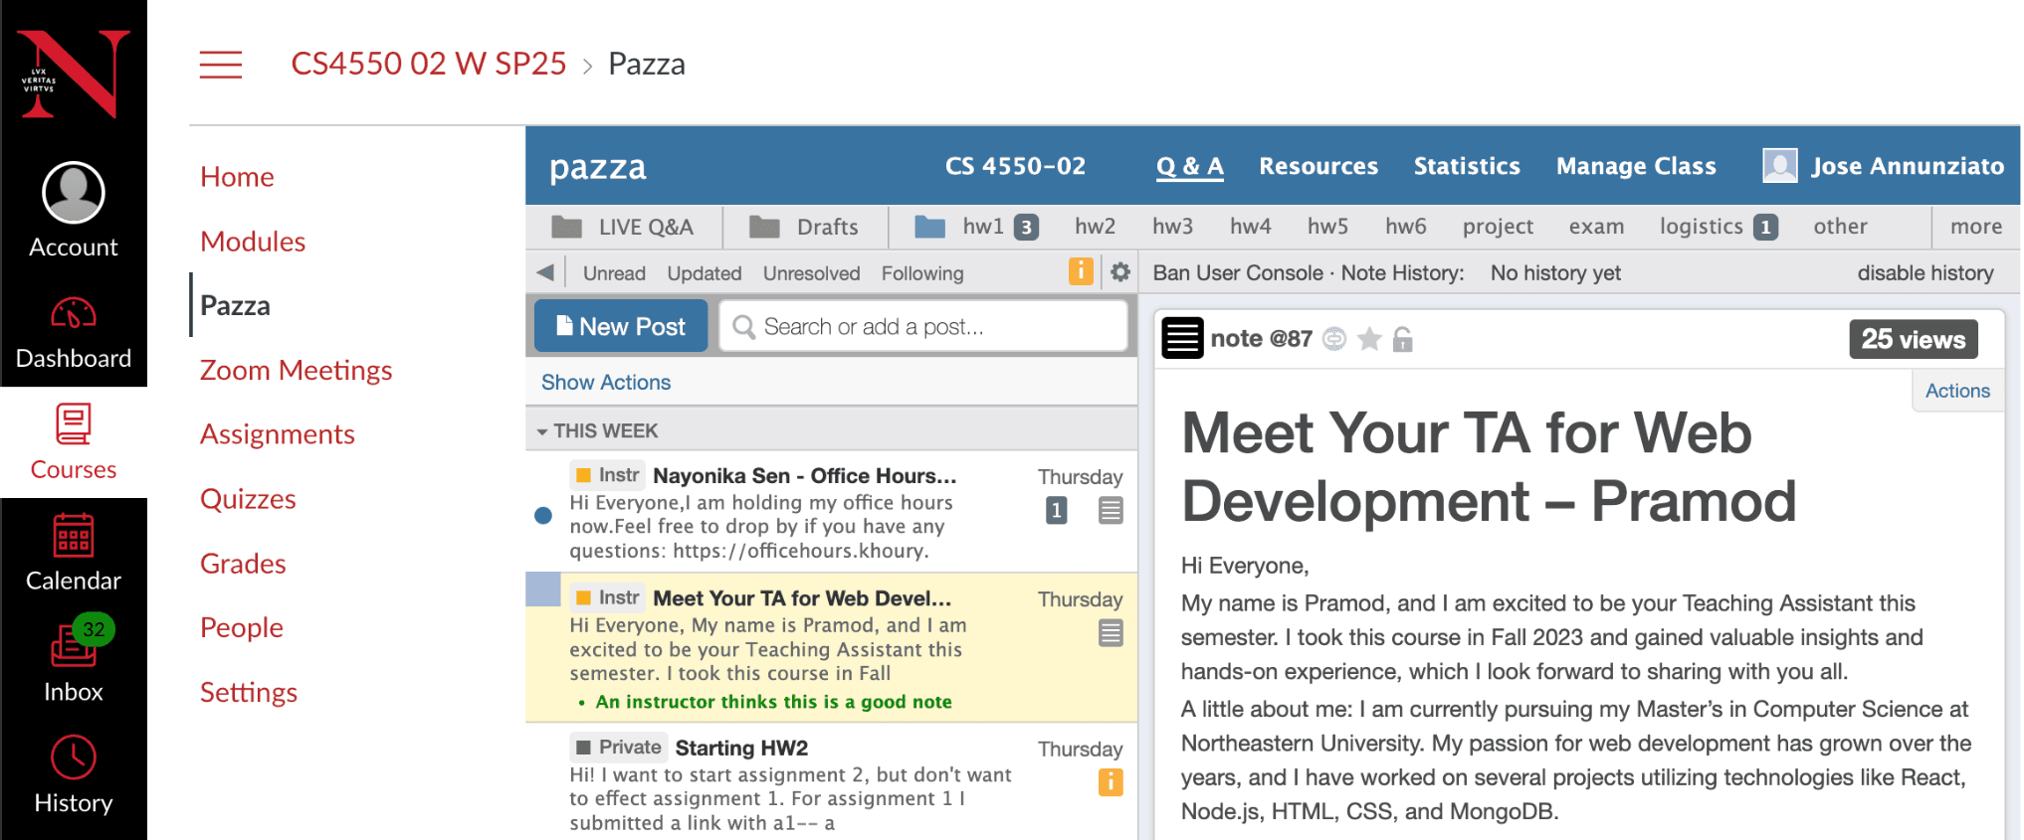Open the Courses book icon

(x=74, y=424)
